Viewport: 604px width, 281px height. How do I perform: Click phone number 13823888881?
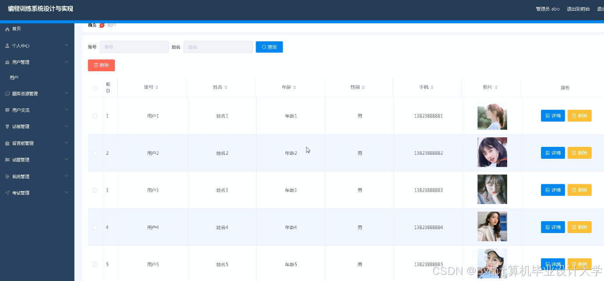click(428, 116)
